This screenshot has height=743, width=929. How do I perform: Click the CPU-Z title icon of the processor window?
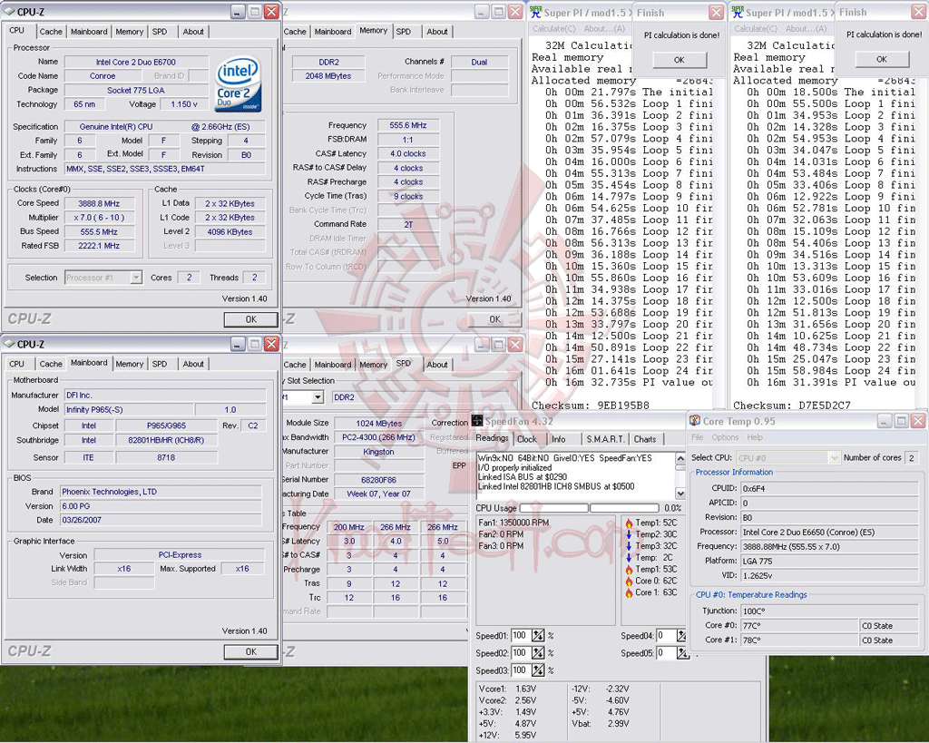9,11
